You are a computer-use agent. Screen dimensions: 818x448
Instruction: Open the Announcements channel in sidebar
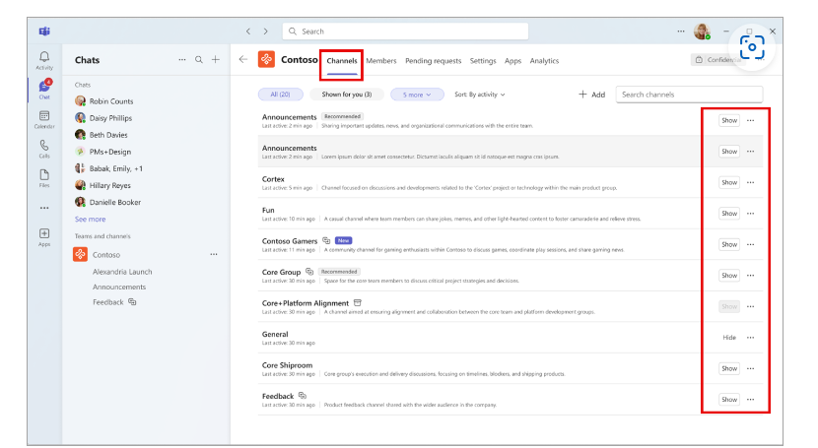[119, 288]
